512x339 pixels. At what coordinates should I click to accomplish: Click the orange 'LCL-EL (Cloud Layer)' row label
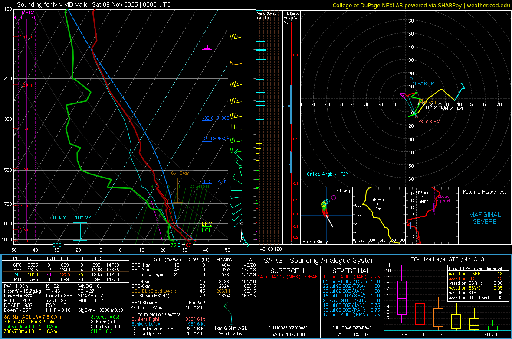tap(154, 291)
